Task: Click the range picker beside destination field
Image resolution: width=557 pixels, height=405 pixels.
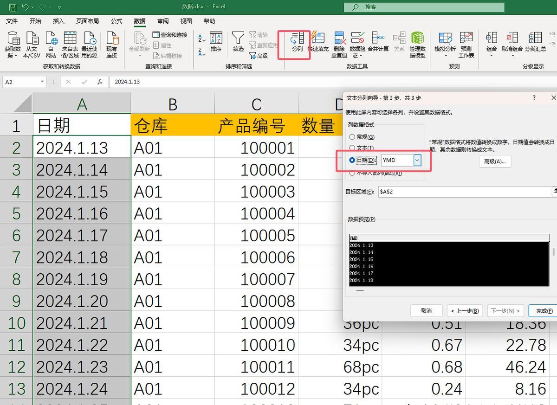Action: [554, 192]
